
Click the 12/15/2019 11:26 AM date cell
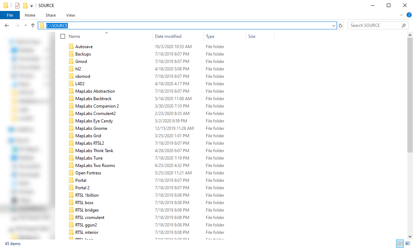pos(174,128)
